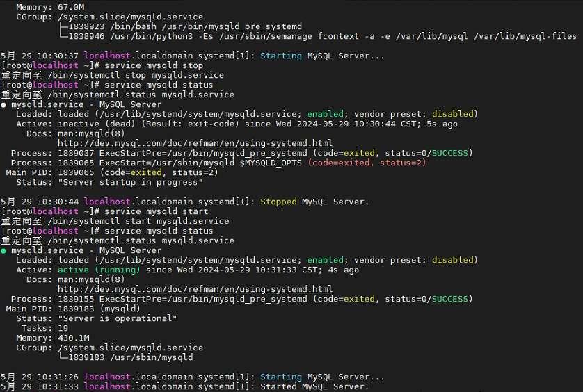583x392 pixels.
Task: Click the 'inactive (dead)' status text
Action: coord(96,124)
